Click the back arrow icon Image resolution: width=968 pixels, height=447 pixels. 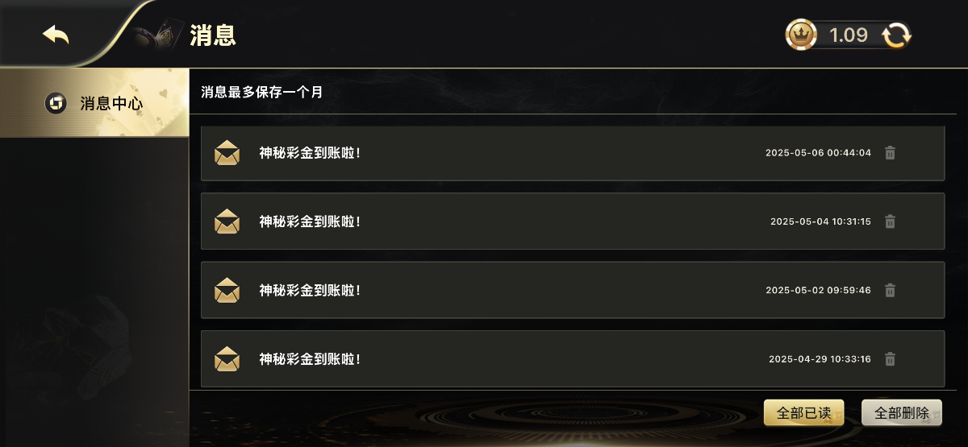[56, 35]
